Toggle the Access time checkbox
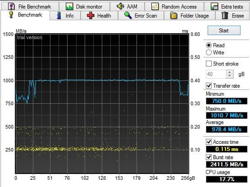Screen dimensions: 250x187 point(209,142)
